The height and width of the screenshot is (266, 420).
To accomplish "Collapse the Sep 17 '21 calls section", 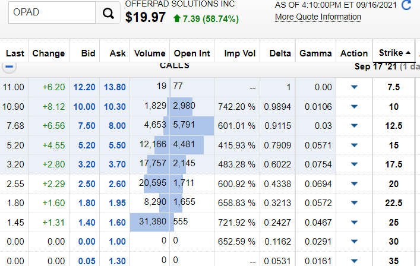I will click(9, 66).
